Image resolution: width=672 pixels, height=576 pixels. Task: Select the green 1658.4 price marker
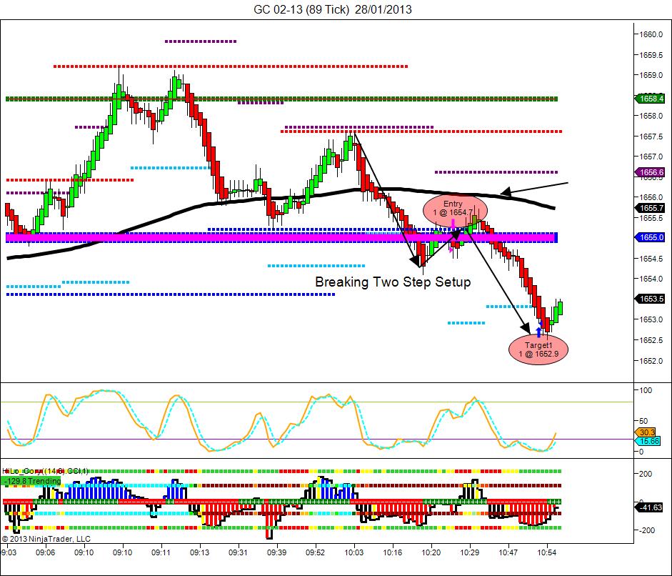click(650, 99)
